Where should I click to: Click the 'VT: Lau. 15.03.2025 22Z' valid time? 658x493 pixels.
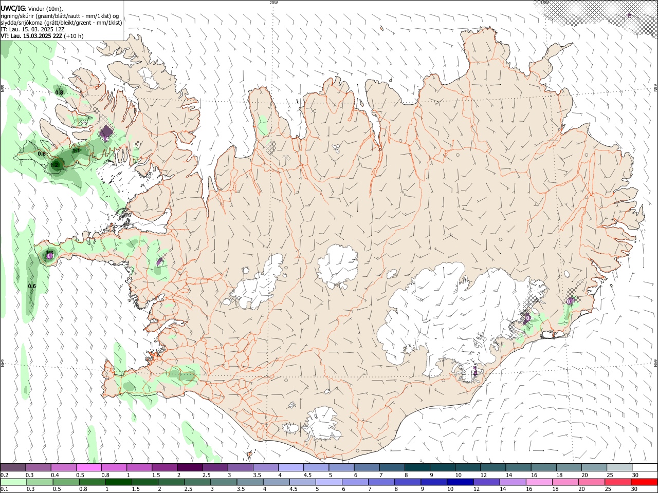pyautogui.click(x=31, y=36)
